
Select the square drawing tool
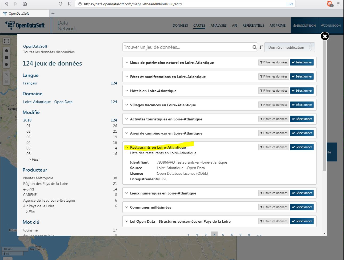[x=6, y=58]
